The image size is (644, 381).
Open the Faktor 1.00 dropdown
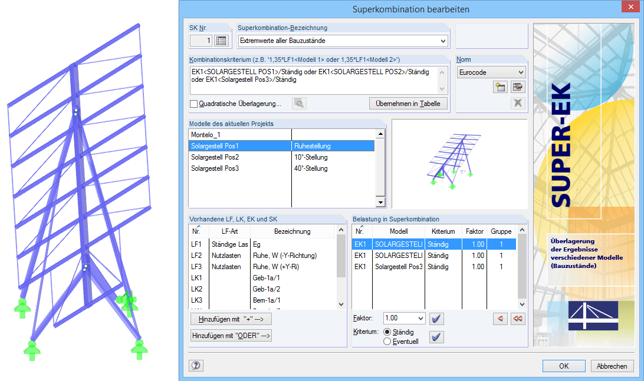click(420, 318)
